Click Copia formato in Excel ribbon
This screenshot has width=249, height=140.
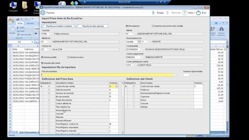coord(24,35)
